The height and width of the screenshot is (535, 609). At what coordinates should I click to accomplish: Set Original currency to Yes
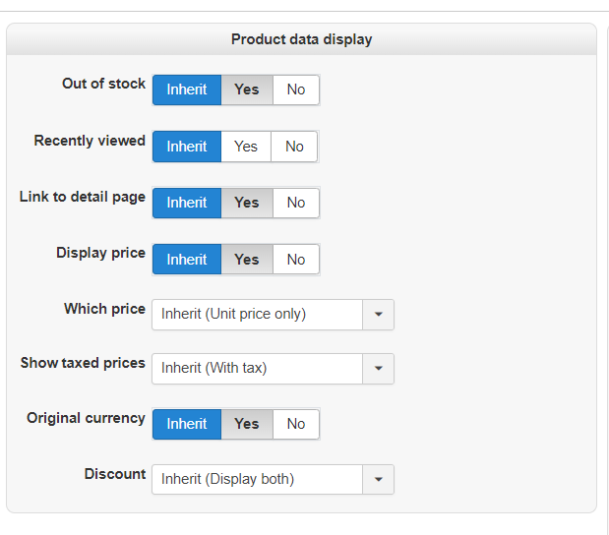click(x=247, y=424)
